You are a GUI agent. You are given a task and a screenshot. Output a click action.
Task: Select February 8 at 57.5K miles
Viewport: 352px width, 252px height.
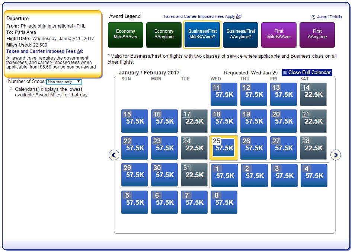224,202
